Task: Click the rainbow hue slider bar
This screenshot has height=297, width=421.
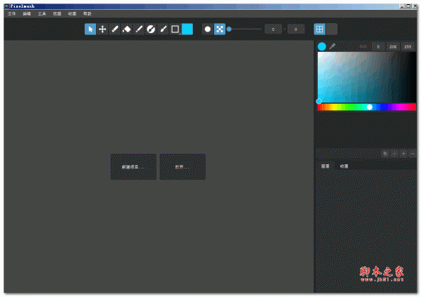Action: click(x=367, y=107)
